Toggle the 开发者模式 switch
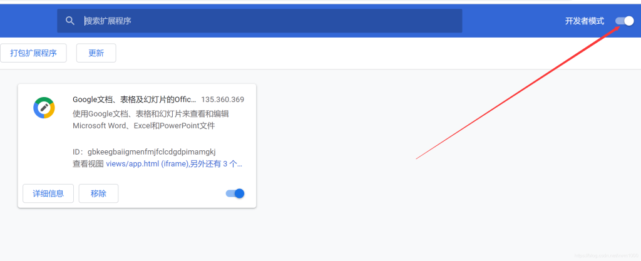 [x=625, y=21]
